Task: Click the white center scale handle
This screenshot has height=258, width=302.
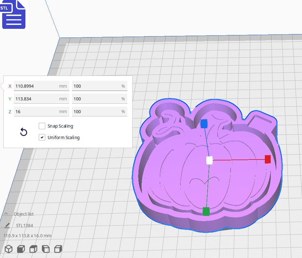Action: point(209,160)
